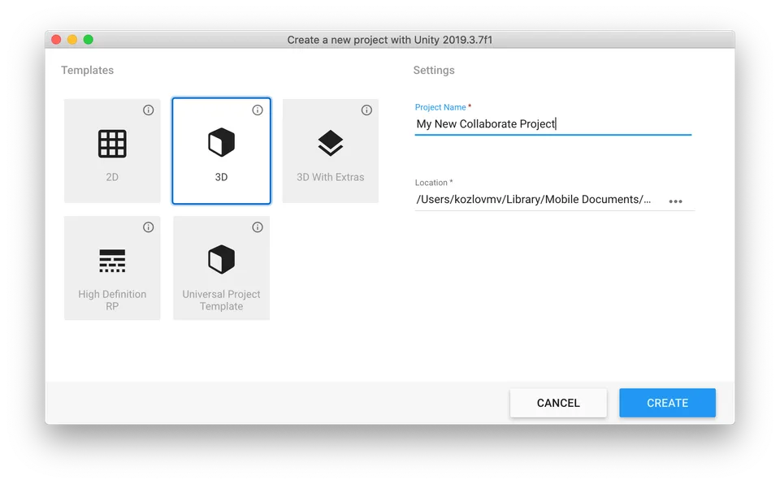Click the 'High Definition RP' label text
780x484 pixels.
pyautogui.click(x=112, y=300)
